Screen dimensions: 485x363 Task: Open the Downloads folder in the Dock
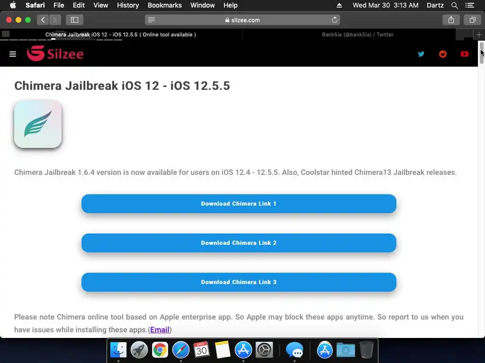pyautogui.click(x=345, y=350)
